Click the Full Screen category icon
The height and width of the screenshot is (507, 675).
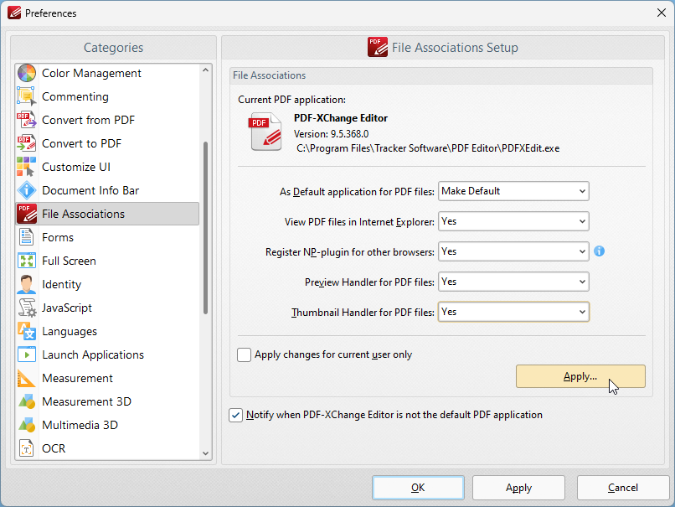27,261
